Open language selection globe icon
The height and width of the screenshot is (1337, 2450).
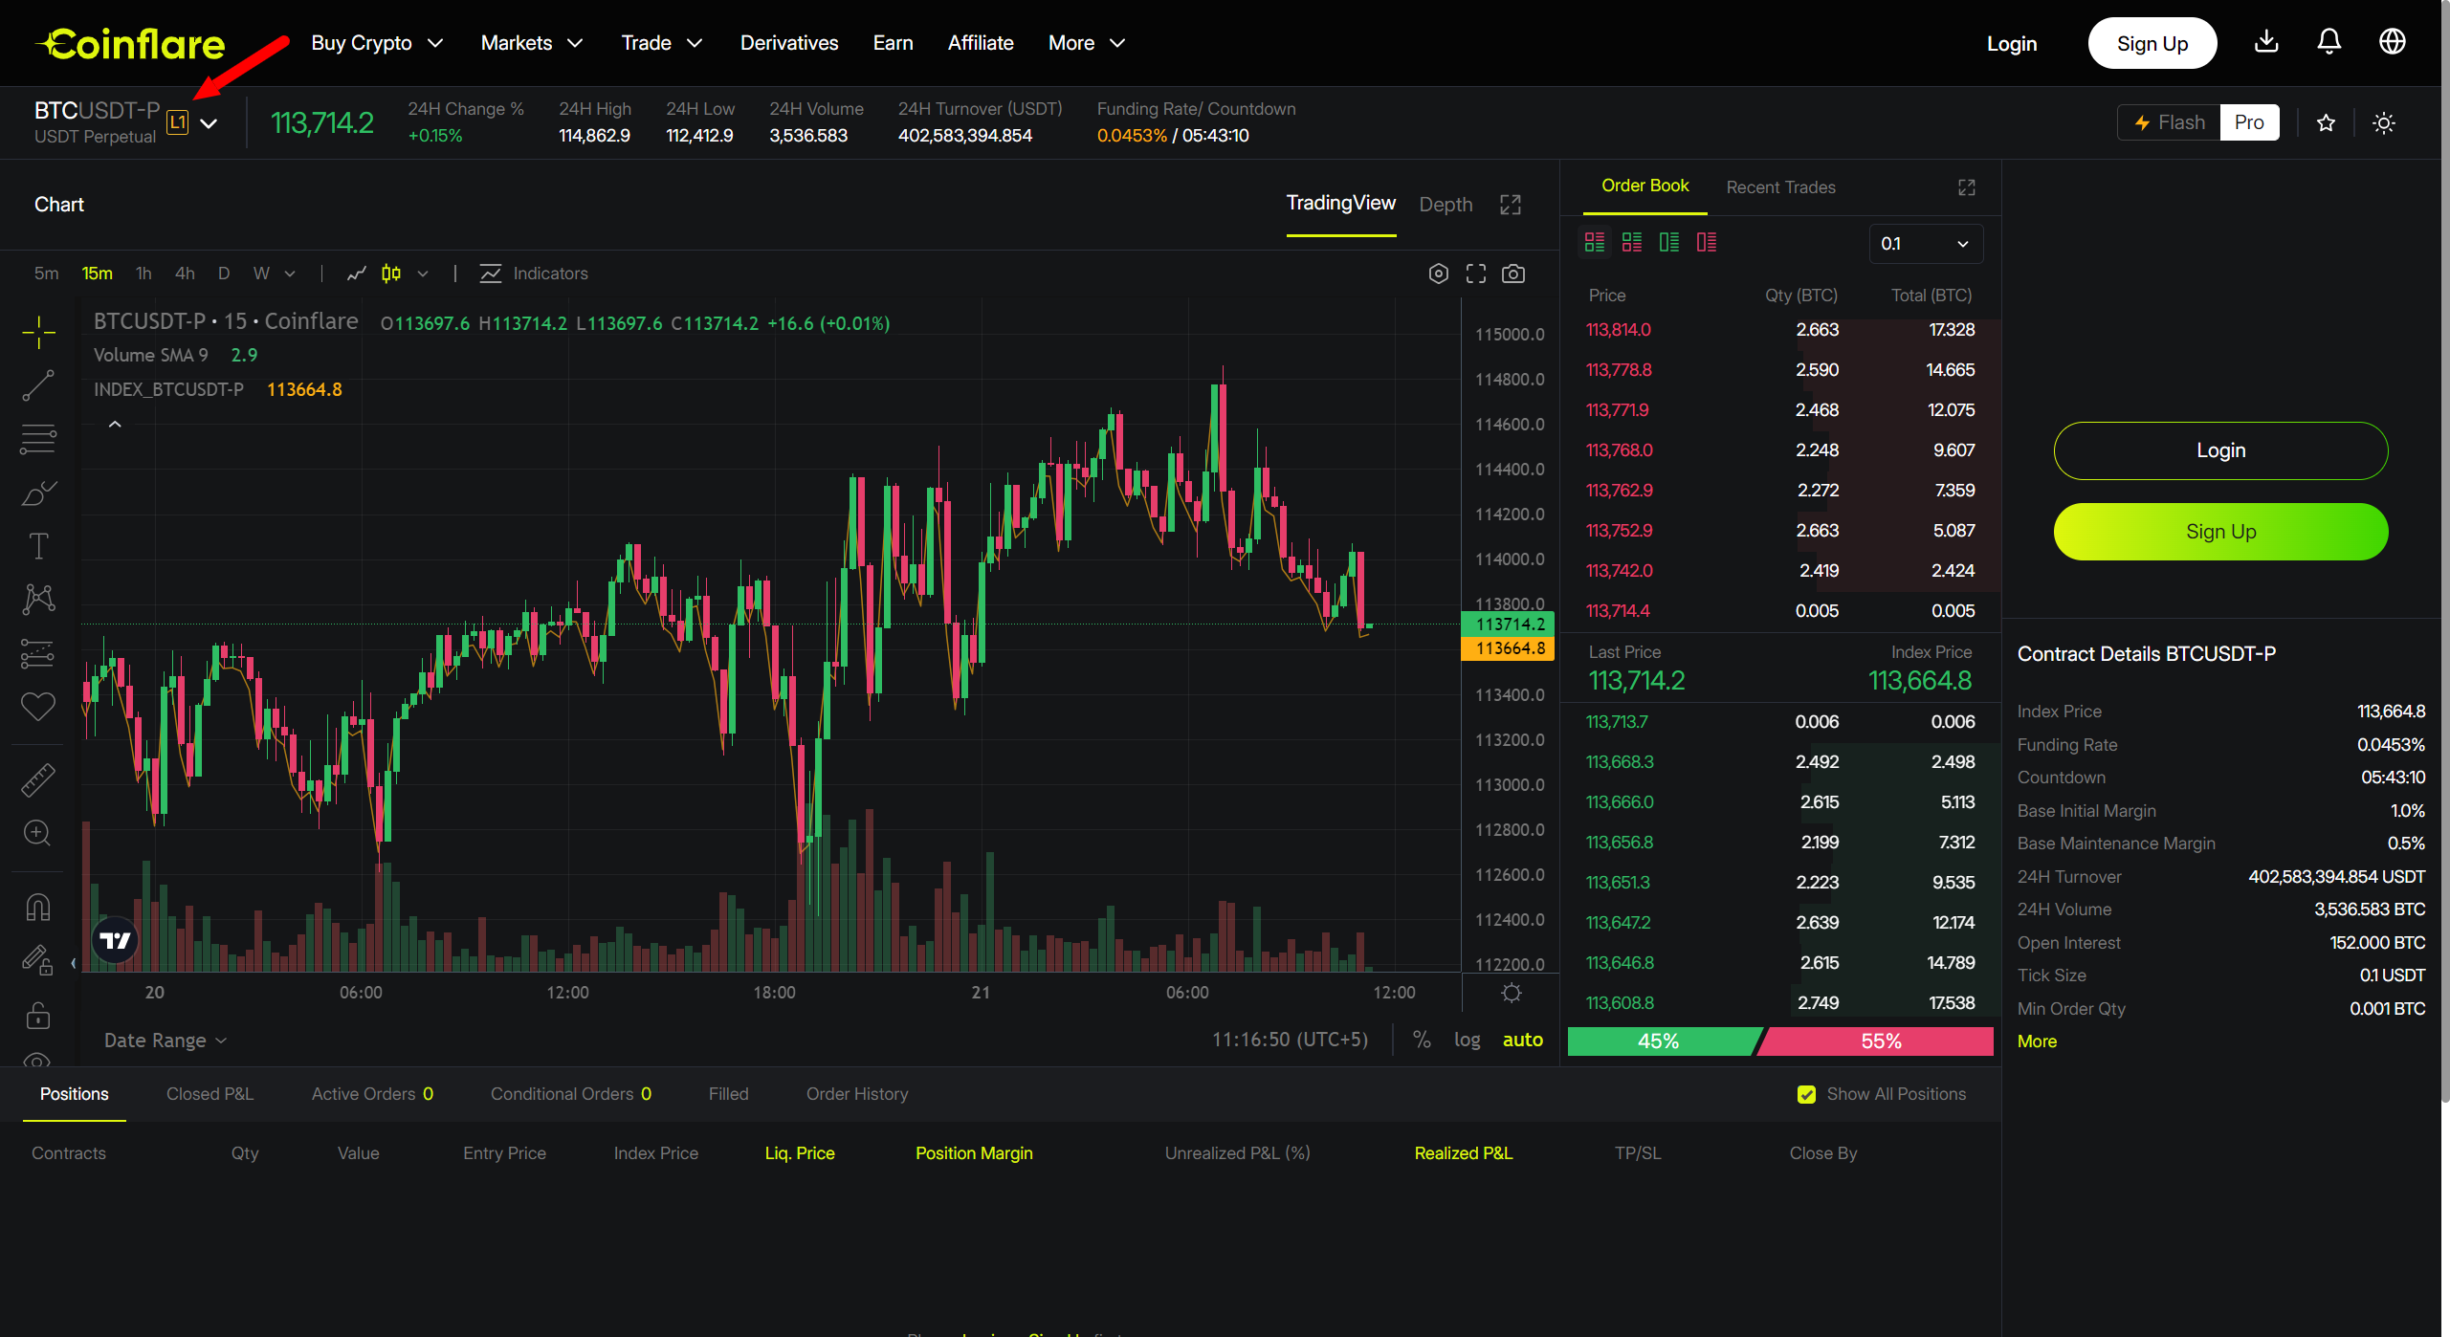pyautogui.click(x=2392, y=42)
